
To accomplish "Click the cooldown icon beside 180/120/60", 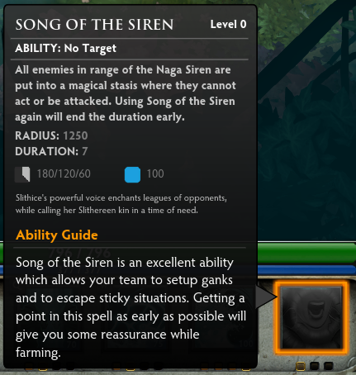I will (x=22, y=174).
